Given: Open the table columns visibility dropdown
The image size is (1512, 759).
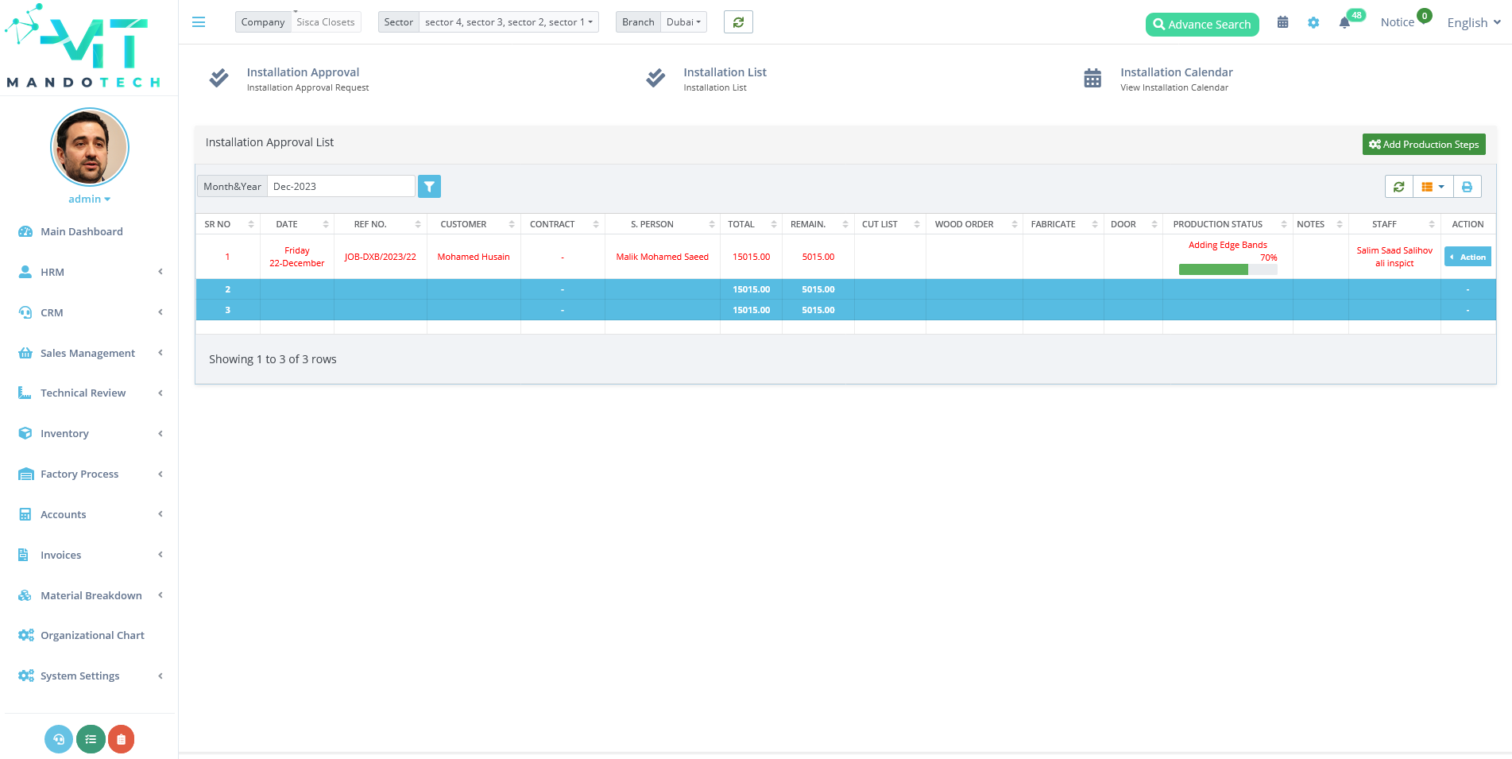Looking at the screenshot, I should (x=1433, y=186).
